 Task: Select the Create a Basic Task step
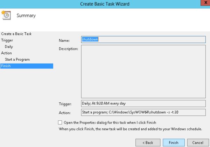pos(16,34)
